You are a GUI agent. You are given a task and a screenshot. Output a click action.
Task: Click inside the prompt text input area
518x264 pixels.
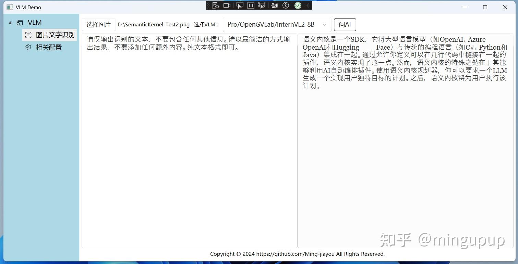point(189,137)
